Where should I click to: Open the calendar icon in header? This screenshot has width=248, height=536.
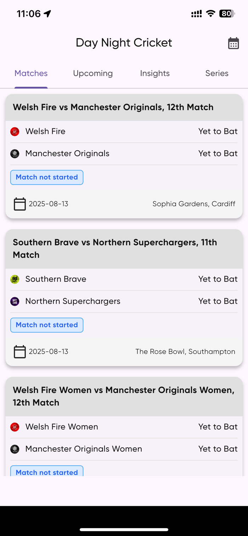point(233,43)
